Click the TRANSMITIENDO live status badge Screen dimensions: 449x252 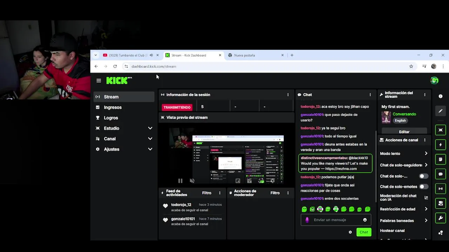[x=177, y=107]
